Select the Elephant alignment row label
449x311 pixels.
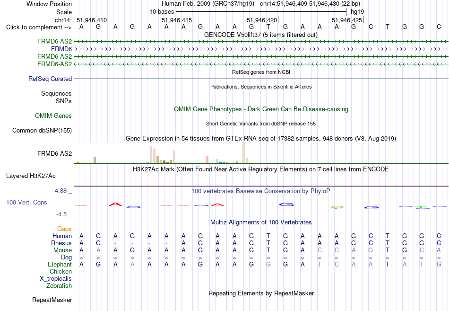tap(60, 265)
